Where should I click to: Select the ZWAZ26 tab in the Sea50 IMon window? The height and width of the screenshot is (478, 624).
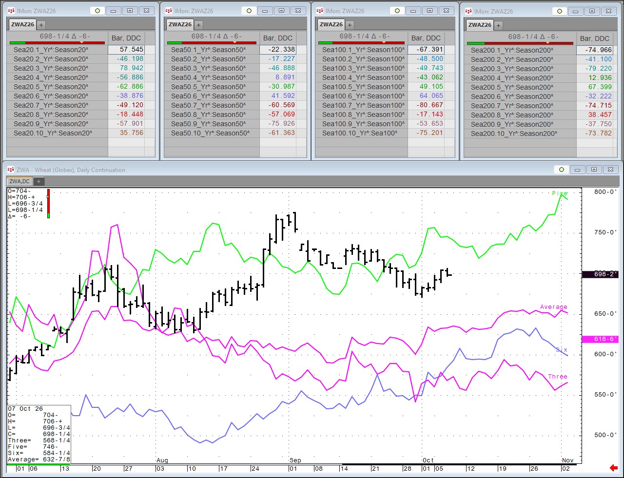tap(180, 24)
